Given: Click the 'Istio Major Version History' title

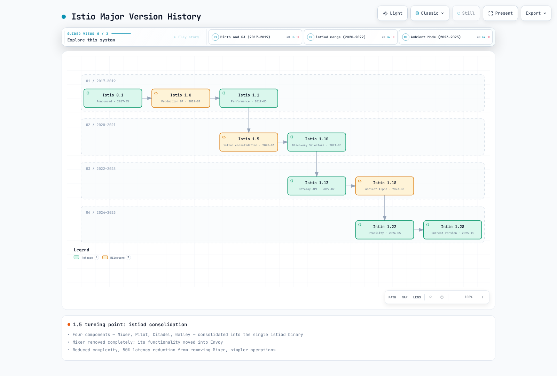Looking at the screenshot, I should (x=136, y=17).
